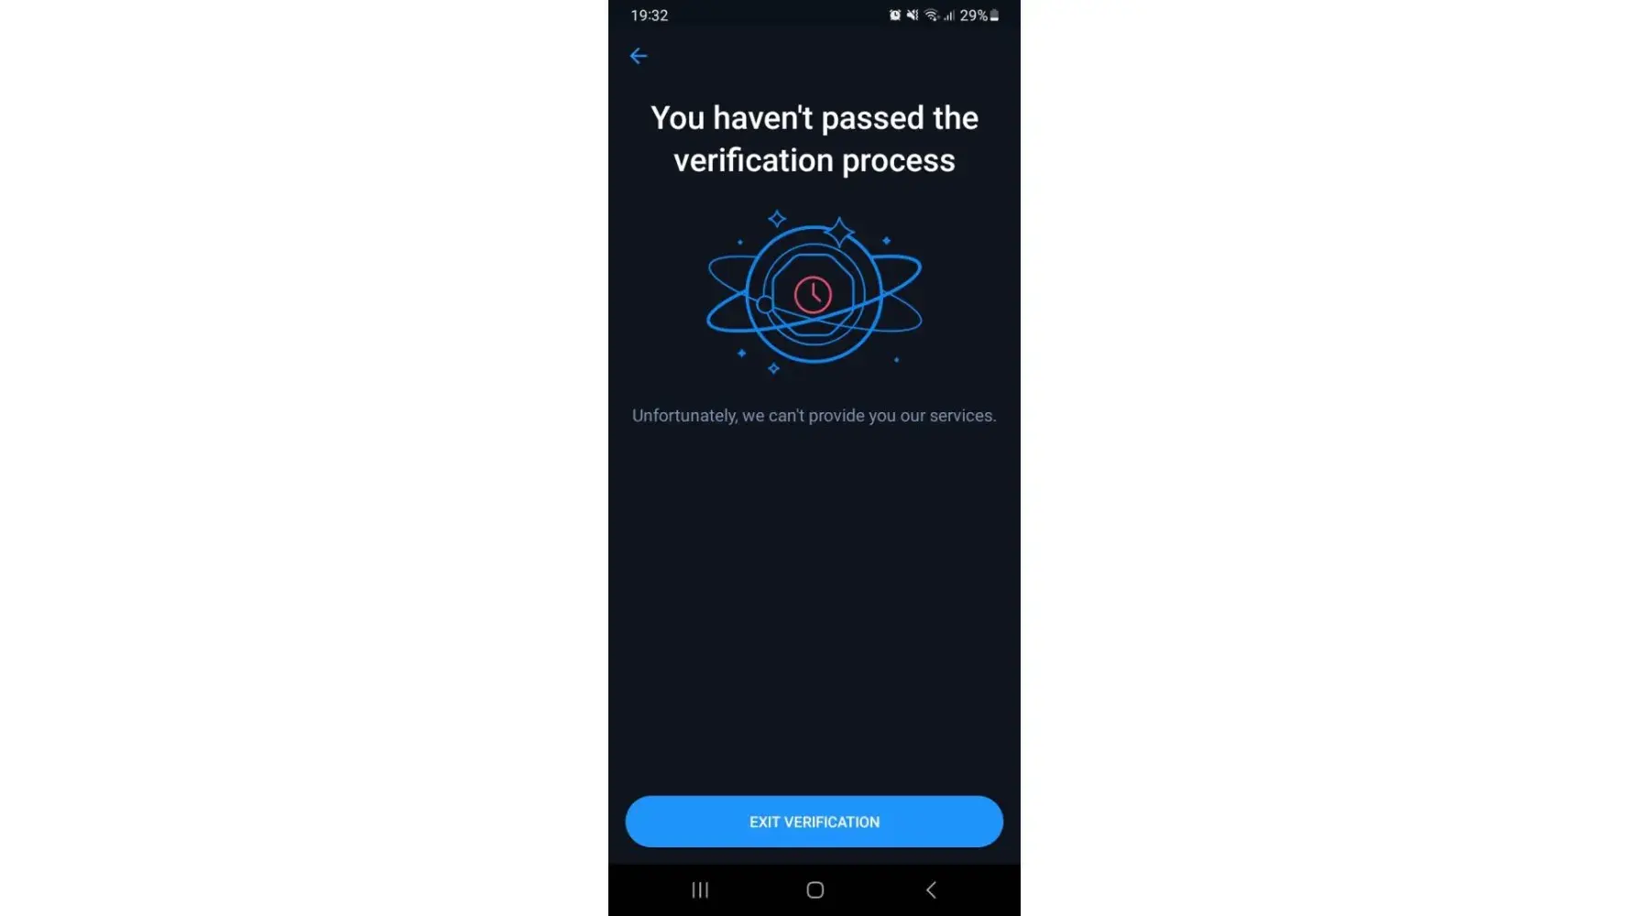Viewport: 1629px width, 916px height.
Task: Tap the Android back chevron in navigation bar
Action: 931,889
